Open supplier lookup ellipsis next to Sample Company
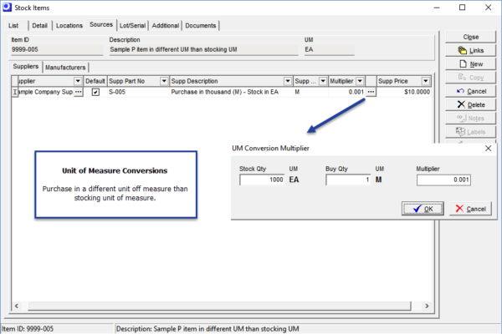 pyautogui.click(x=78, y=92)
